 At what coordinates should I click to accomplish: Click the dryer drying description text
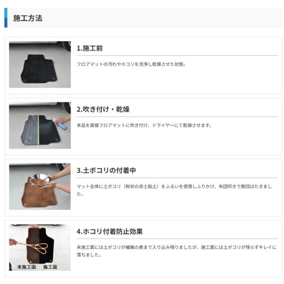(144, 125)
